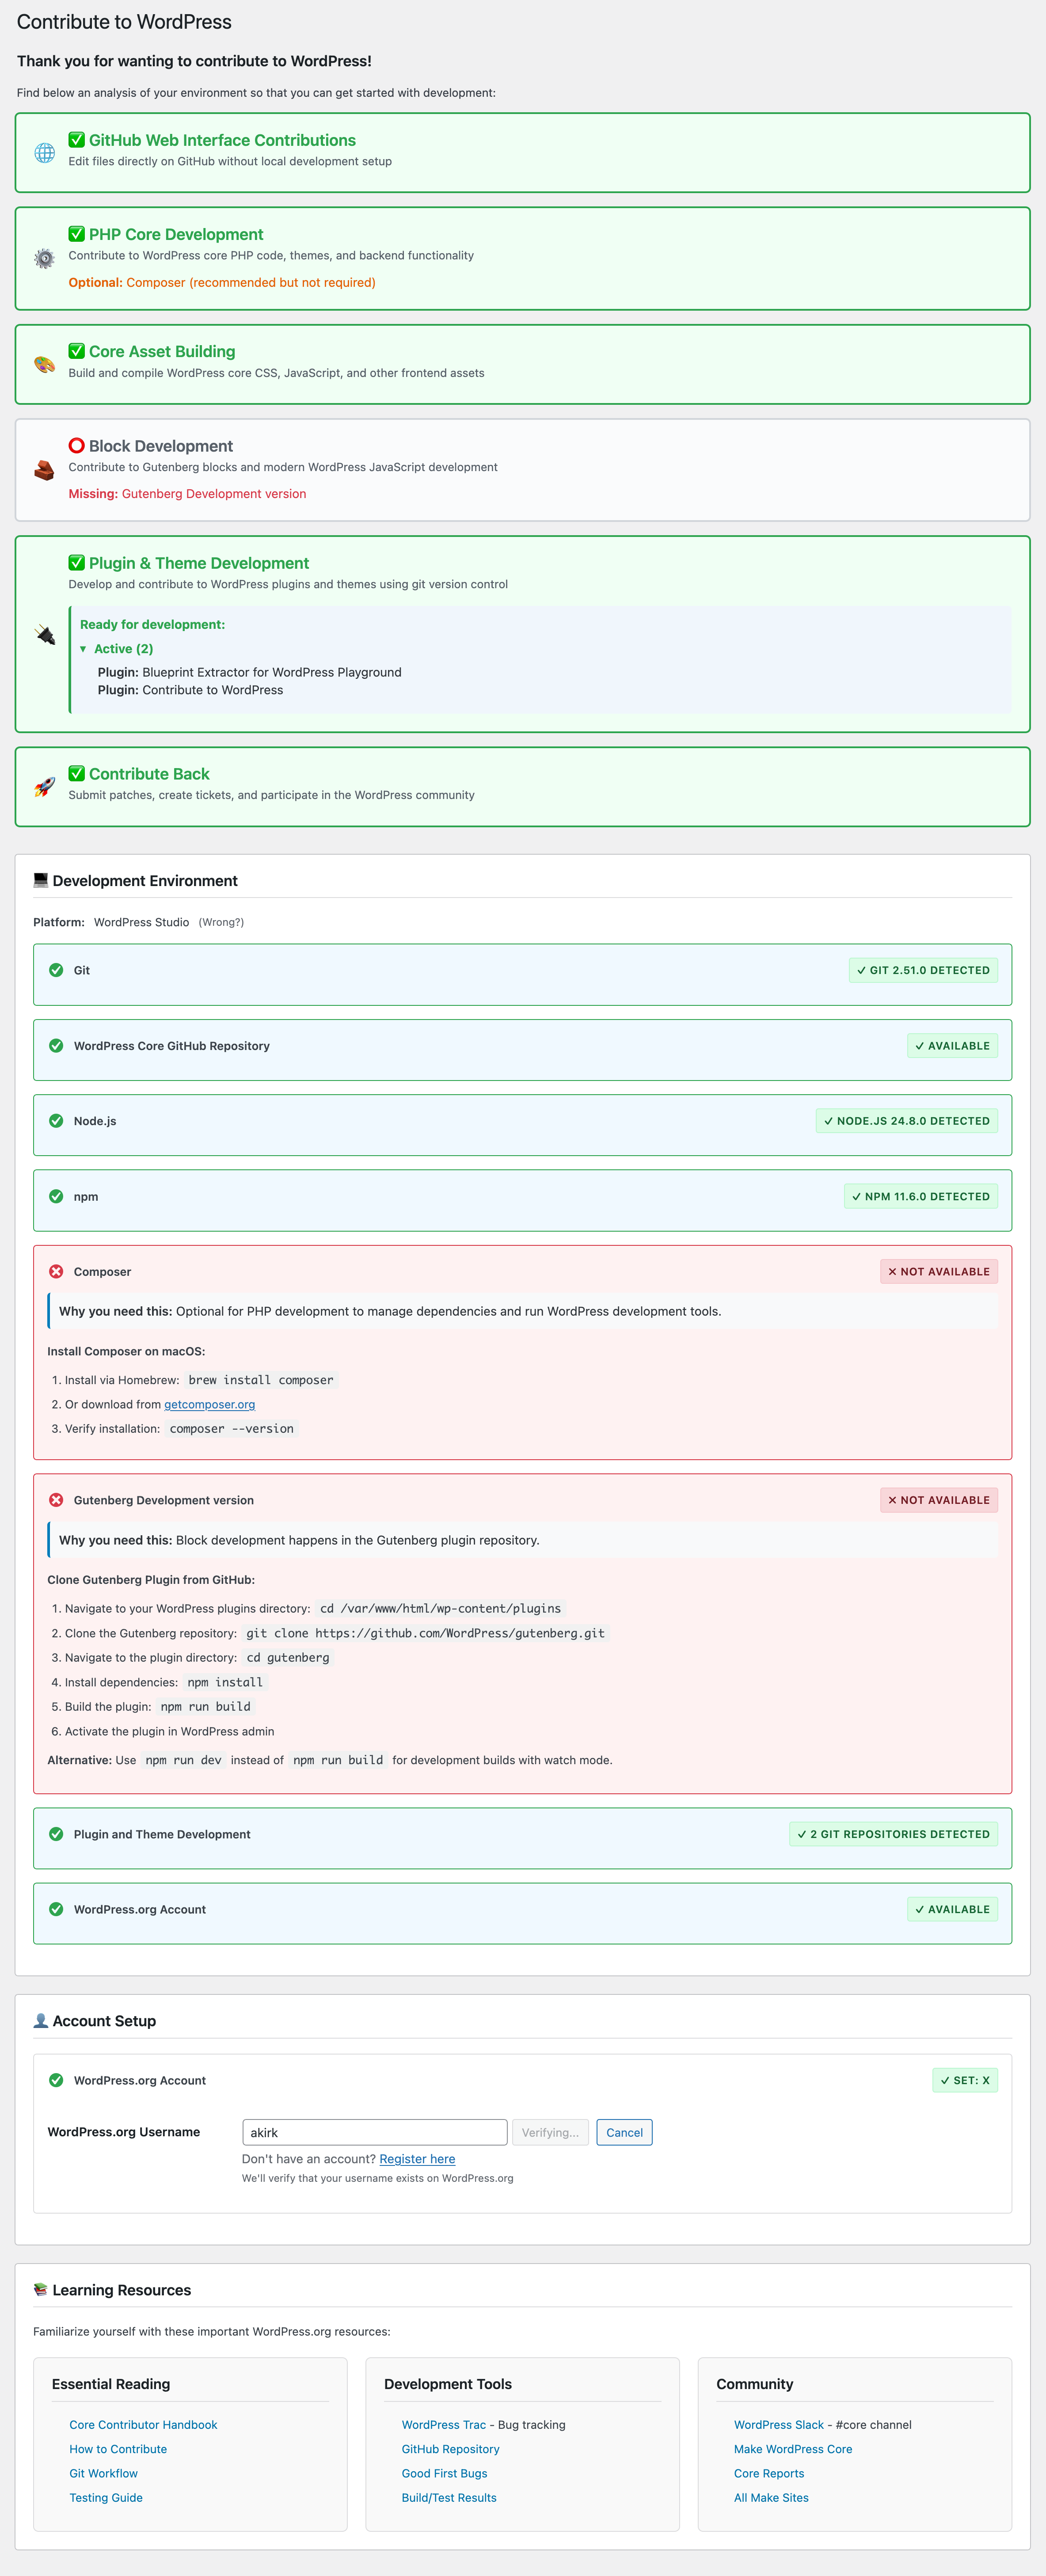Open the getcomposer.org link
Image resolution: width=1046 pixels, height=2576 pixels.
coord(209,1405)
